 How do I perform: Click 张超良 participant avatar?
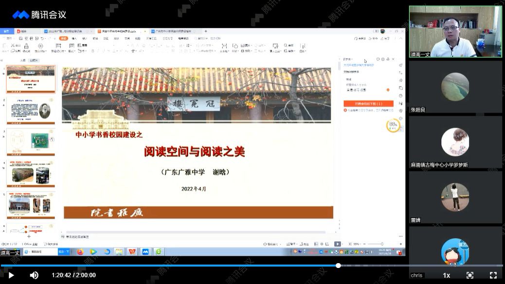pyautogui.click(x=455, y=87)
